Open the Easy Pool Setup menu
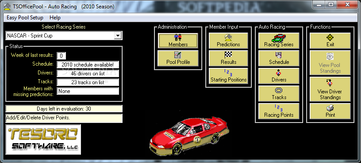The image size is (361, 163). coord(25,18)
